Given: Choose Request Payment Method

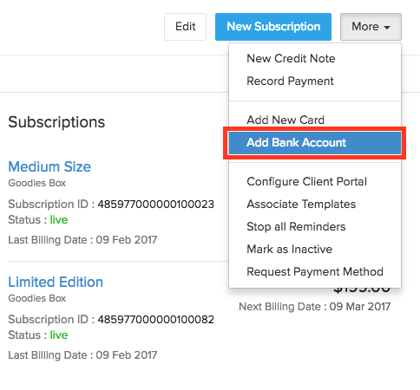Looking at the screenshot, I should 315,271.
